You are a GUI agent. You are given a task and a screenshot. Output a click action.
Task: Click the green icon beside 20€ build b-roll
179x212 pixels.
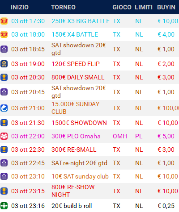4,206
